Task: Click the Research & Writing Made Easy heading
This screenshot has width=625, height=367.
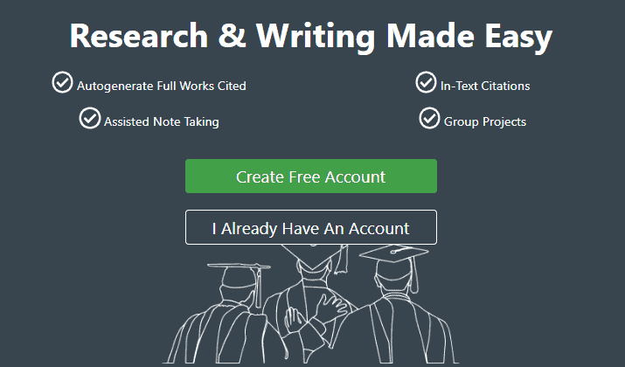Action: click(x=311, y=37)
